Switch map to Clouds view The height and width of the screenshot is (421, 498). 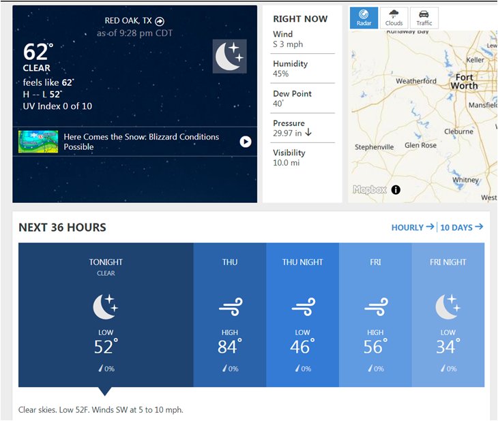394,18
